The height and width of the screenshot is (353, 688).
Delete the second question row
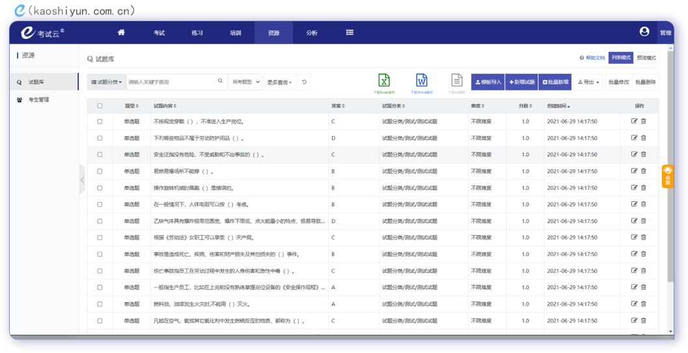(644, 138)
